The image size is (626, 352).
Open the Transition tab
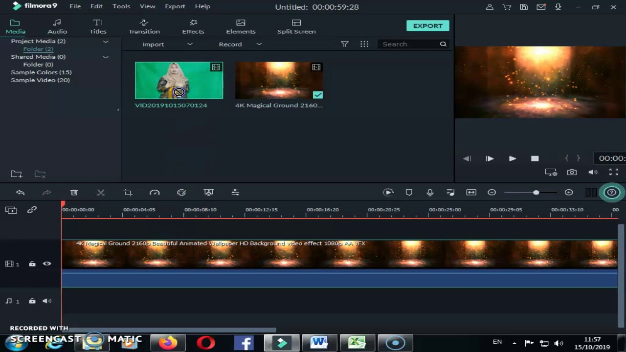pyautogui.click(x=144, y=26)
